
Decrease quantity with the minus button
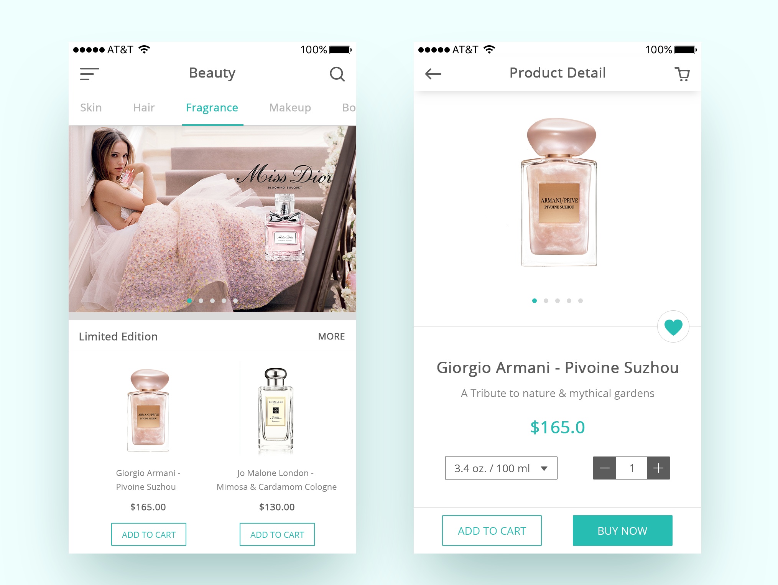(x=605, y=468)
